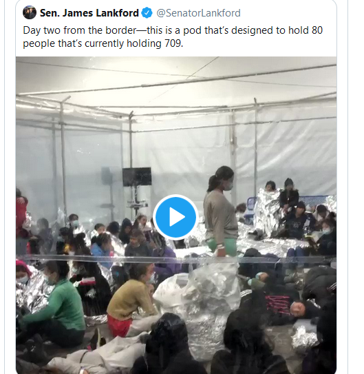This screenshot has width=364, height=374.
Task: Click the blue verified badge
Action: click(x=147, y=13)
